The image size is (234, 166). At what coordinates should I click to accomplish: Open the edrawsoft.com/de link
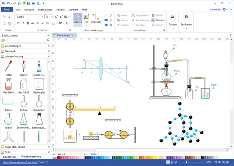[x=20, y=162]
